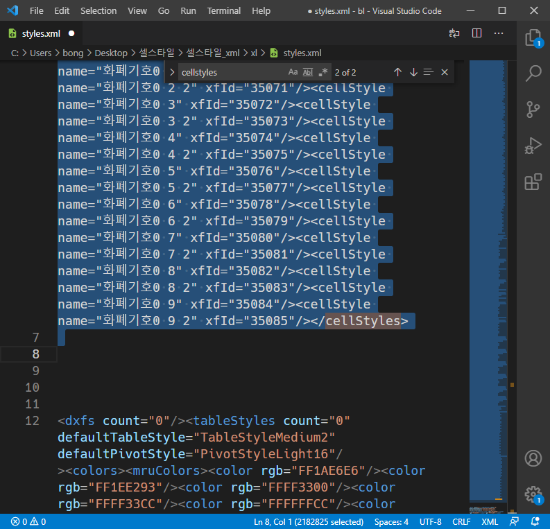The width and height of the screenshot is (550, 529).
Task: Click the rgb="FFFF3300" color value
Action: tap(285, 487)
